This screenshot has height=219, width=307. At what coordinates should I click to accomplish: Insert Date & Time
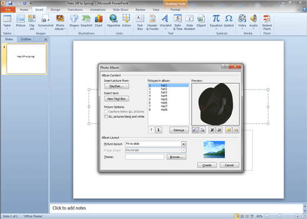coord(178,22)
